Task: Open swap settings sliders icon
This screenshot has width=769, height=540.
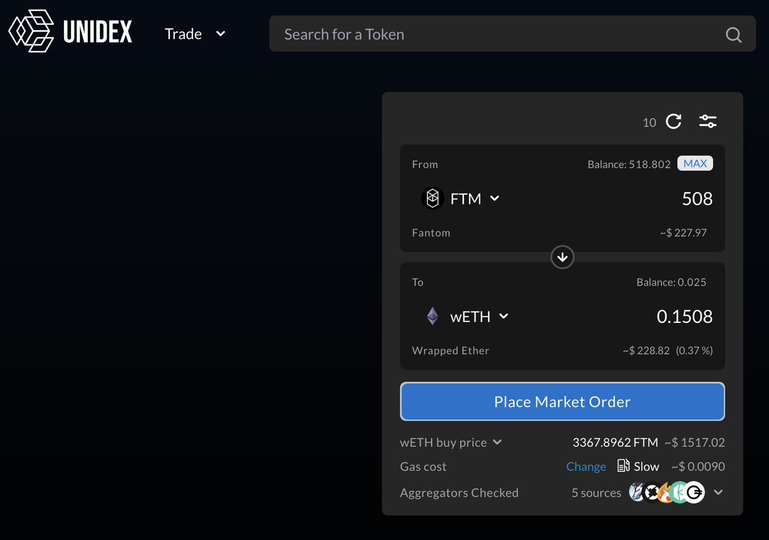Action: (707, 121)
